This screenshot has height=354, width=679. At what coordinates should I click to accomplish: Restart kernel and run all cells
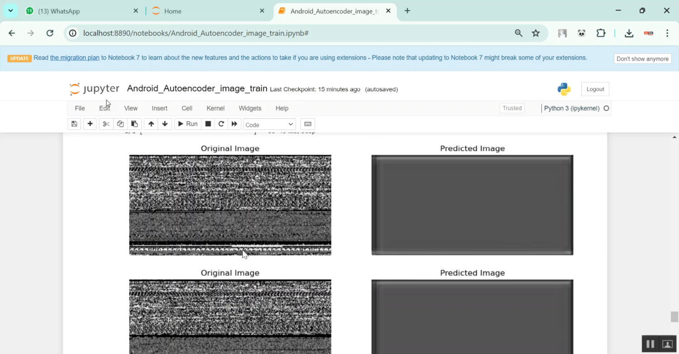234,124
